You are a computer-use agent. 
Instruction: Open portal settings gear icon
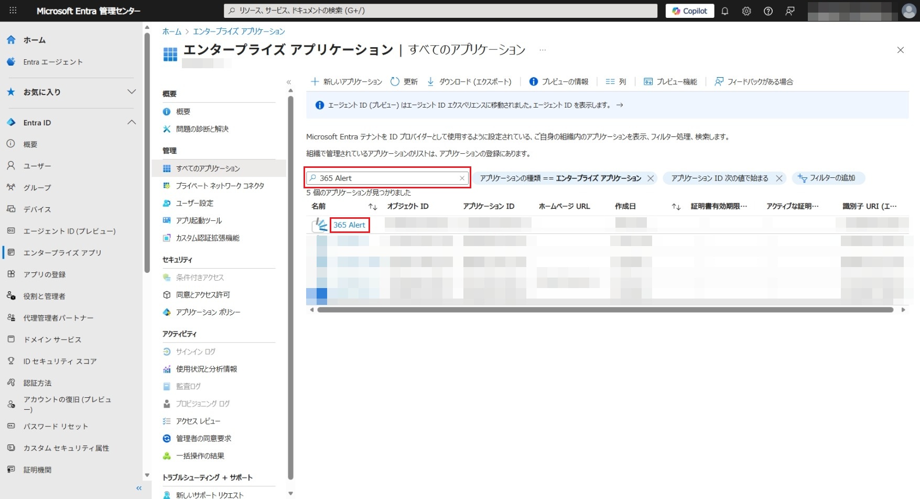click(746, 11)
